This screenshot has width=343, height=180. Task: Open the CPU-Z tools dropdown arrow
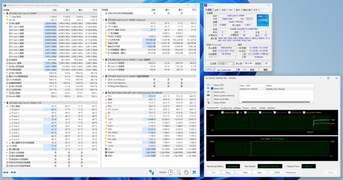pos(244,70)
